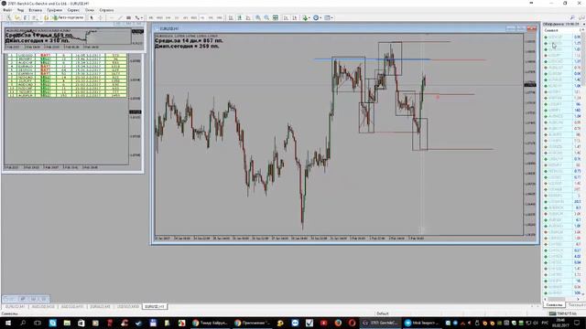Viewport: 586px width, 329px height.
Task: Click the last candle in EURUSD chart
Action: 425,81
